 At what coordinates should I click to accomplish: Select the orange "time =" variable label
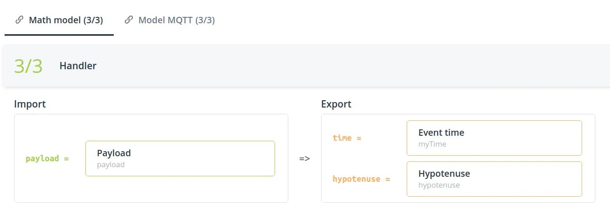click(347, 138)
